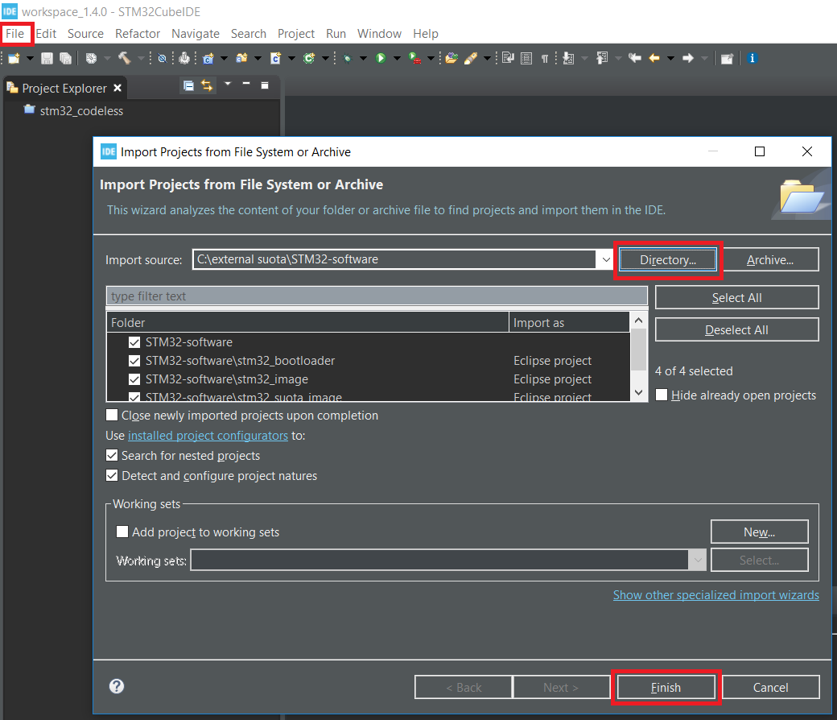The height and width of the screenshot is (720, 837).
Task: Click the folder list scroll down arrow
Action: point(638,392)
